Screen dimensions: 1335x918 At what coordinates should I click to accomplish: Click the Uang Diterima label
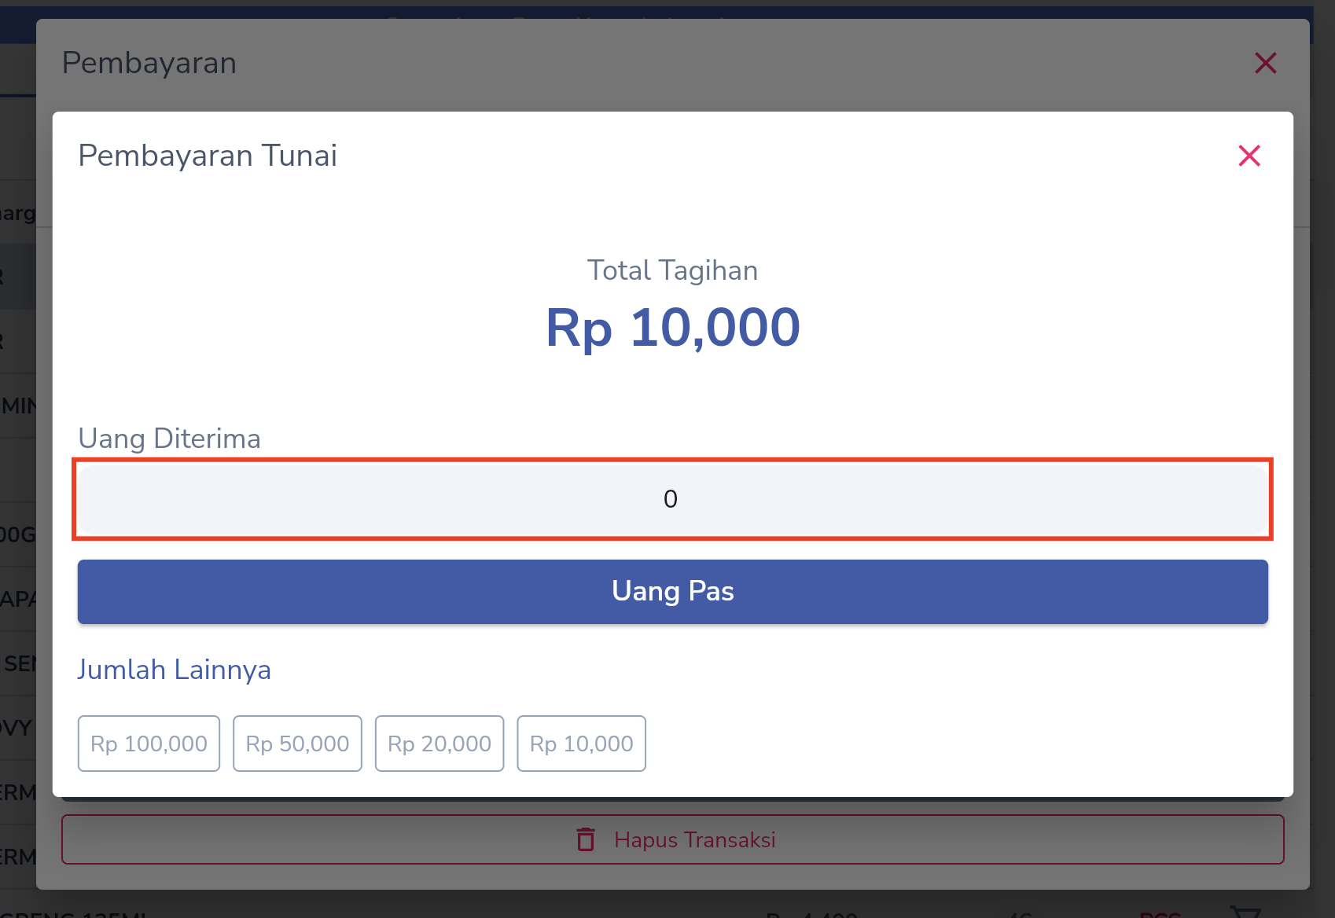169,439
